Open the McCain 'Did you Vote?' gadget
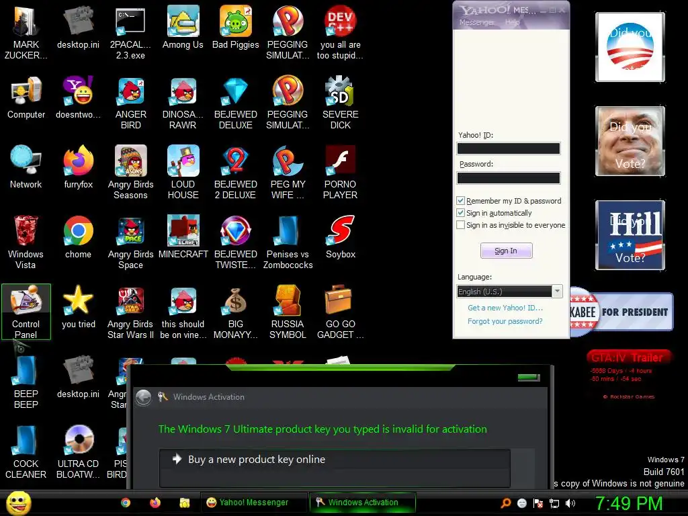688x516 pixels. click(x=630, y=141)
